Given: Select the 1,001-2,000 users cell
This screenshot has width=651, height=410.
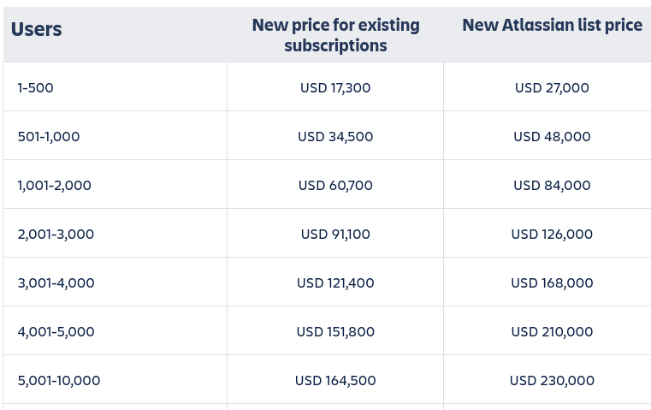Looking at the screenshot, I should [x=55, y=185].
